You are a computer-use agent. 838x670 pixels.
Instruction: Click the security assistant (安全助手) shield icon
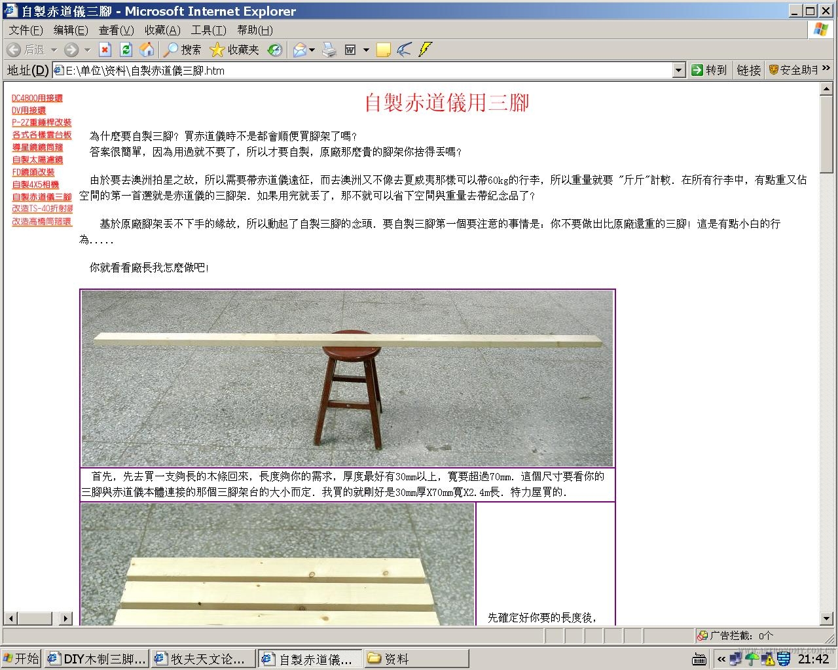tap(773, 70)
